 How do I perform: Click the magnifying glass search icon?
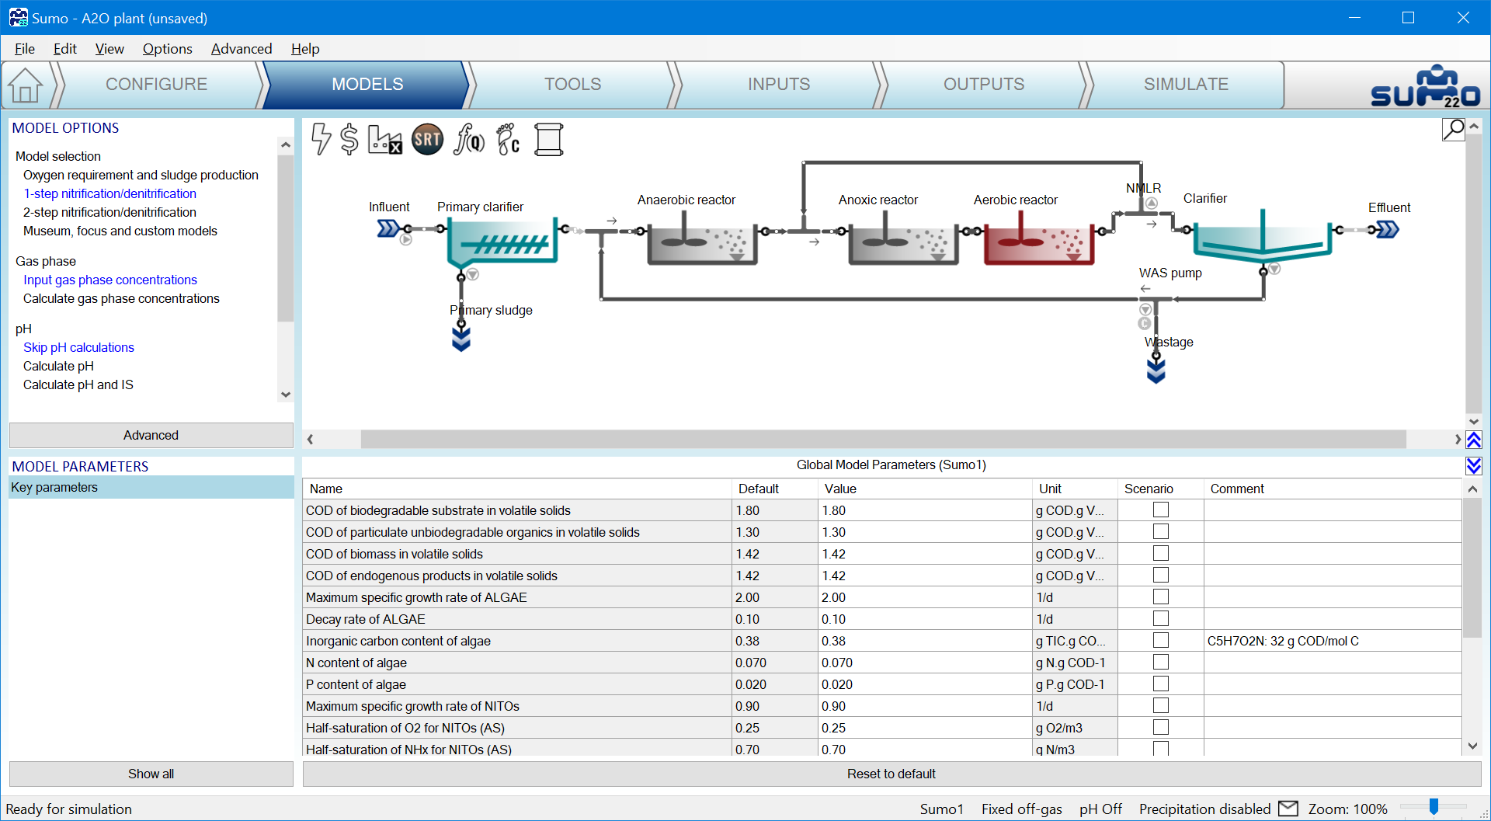coord(1453,129)
